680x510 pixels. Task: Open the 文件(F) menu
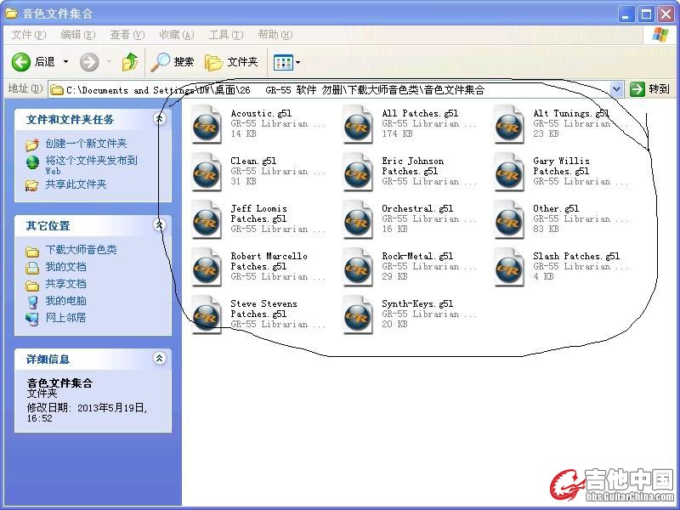point(28,35)
